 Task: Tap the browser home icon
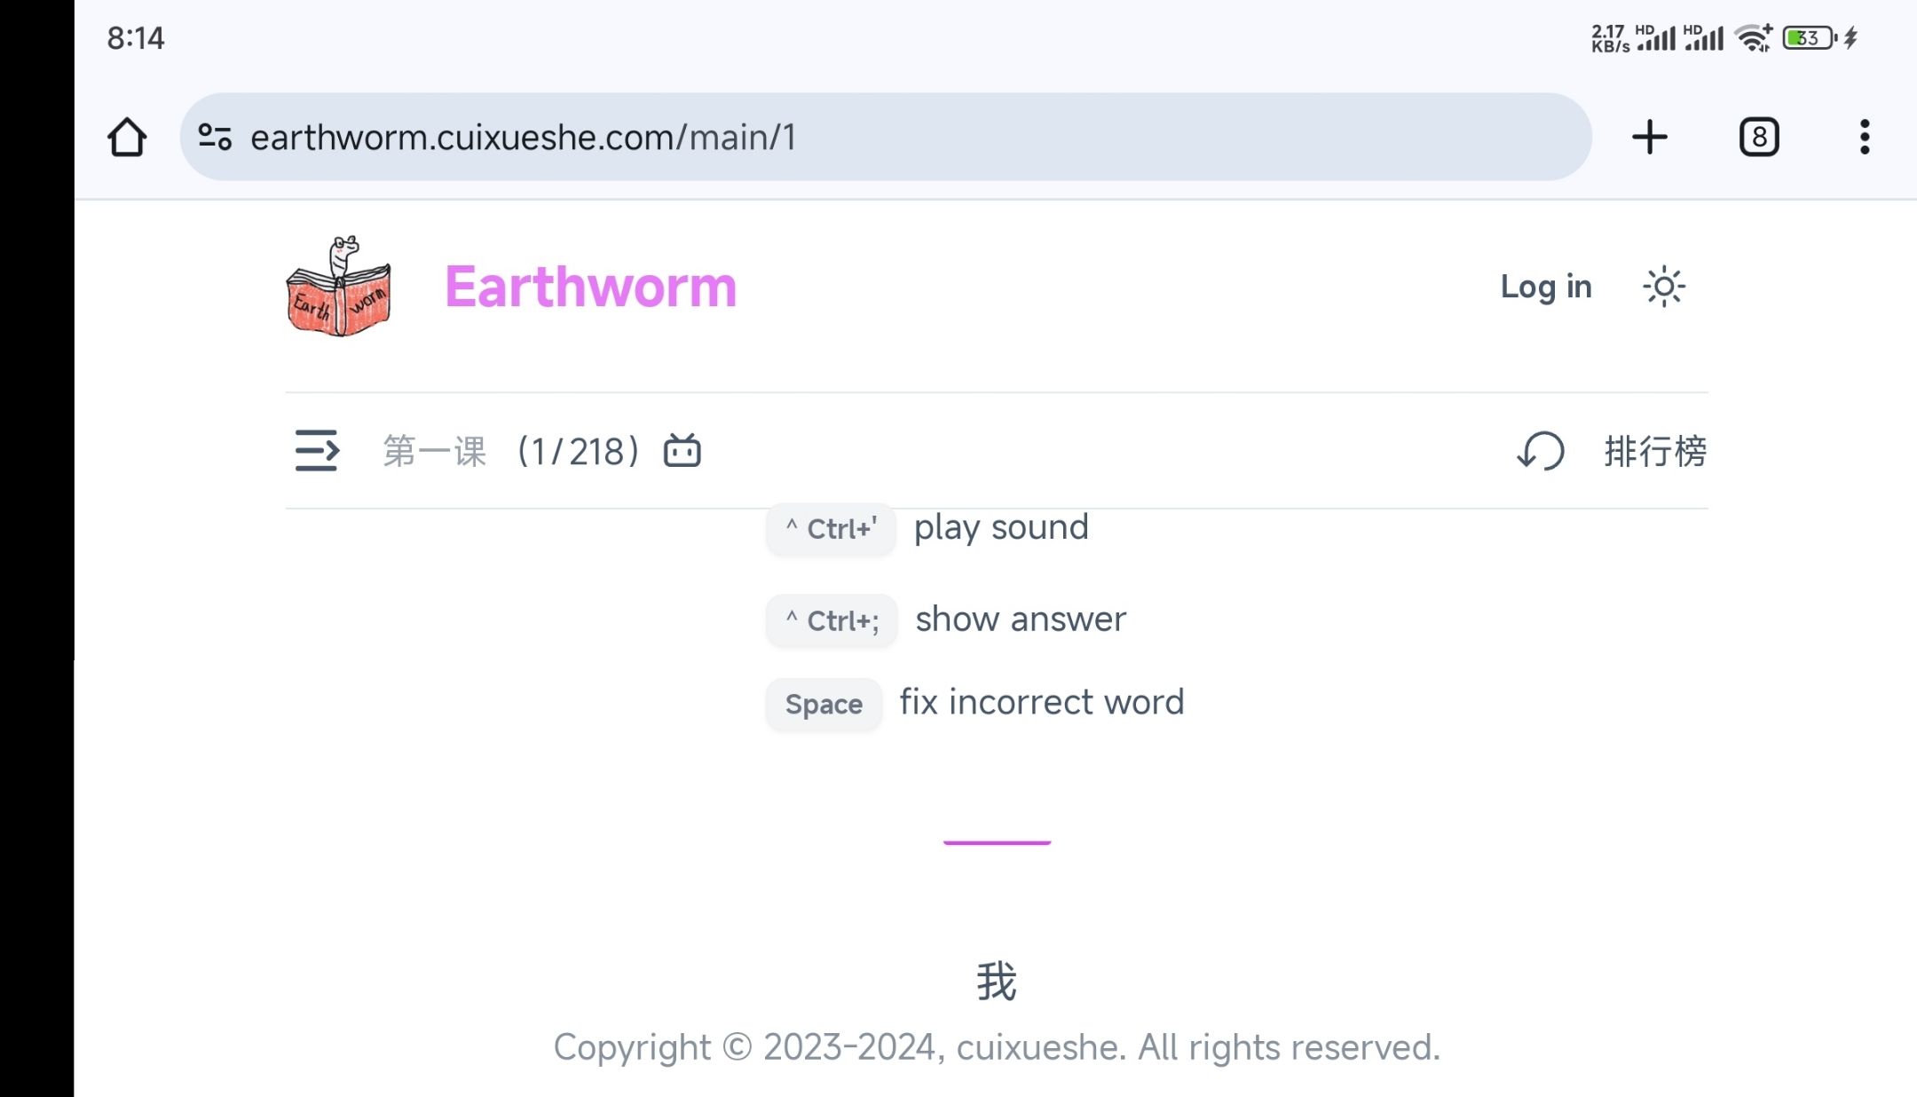click(x=126, y=138)
